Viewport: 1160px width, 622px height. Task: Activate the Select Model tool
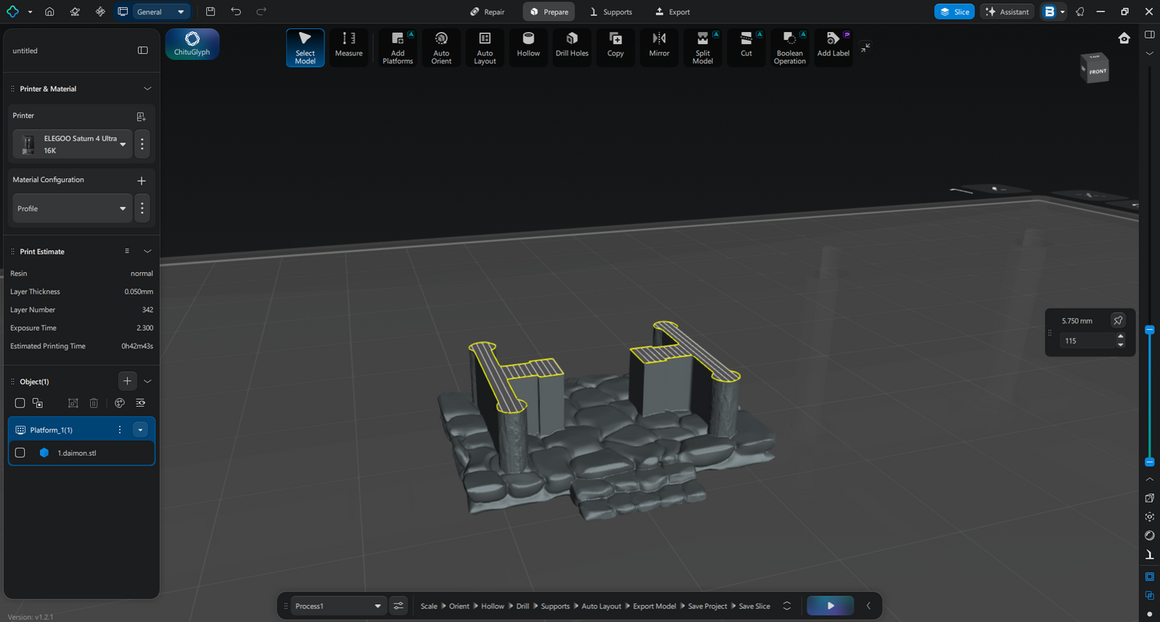click(x=305, y=48)
